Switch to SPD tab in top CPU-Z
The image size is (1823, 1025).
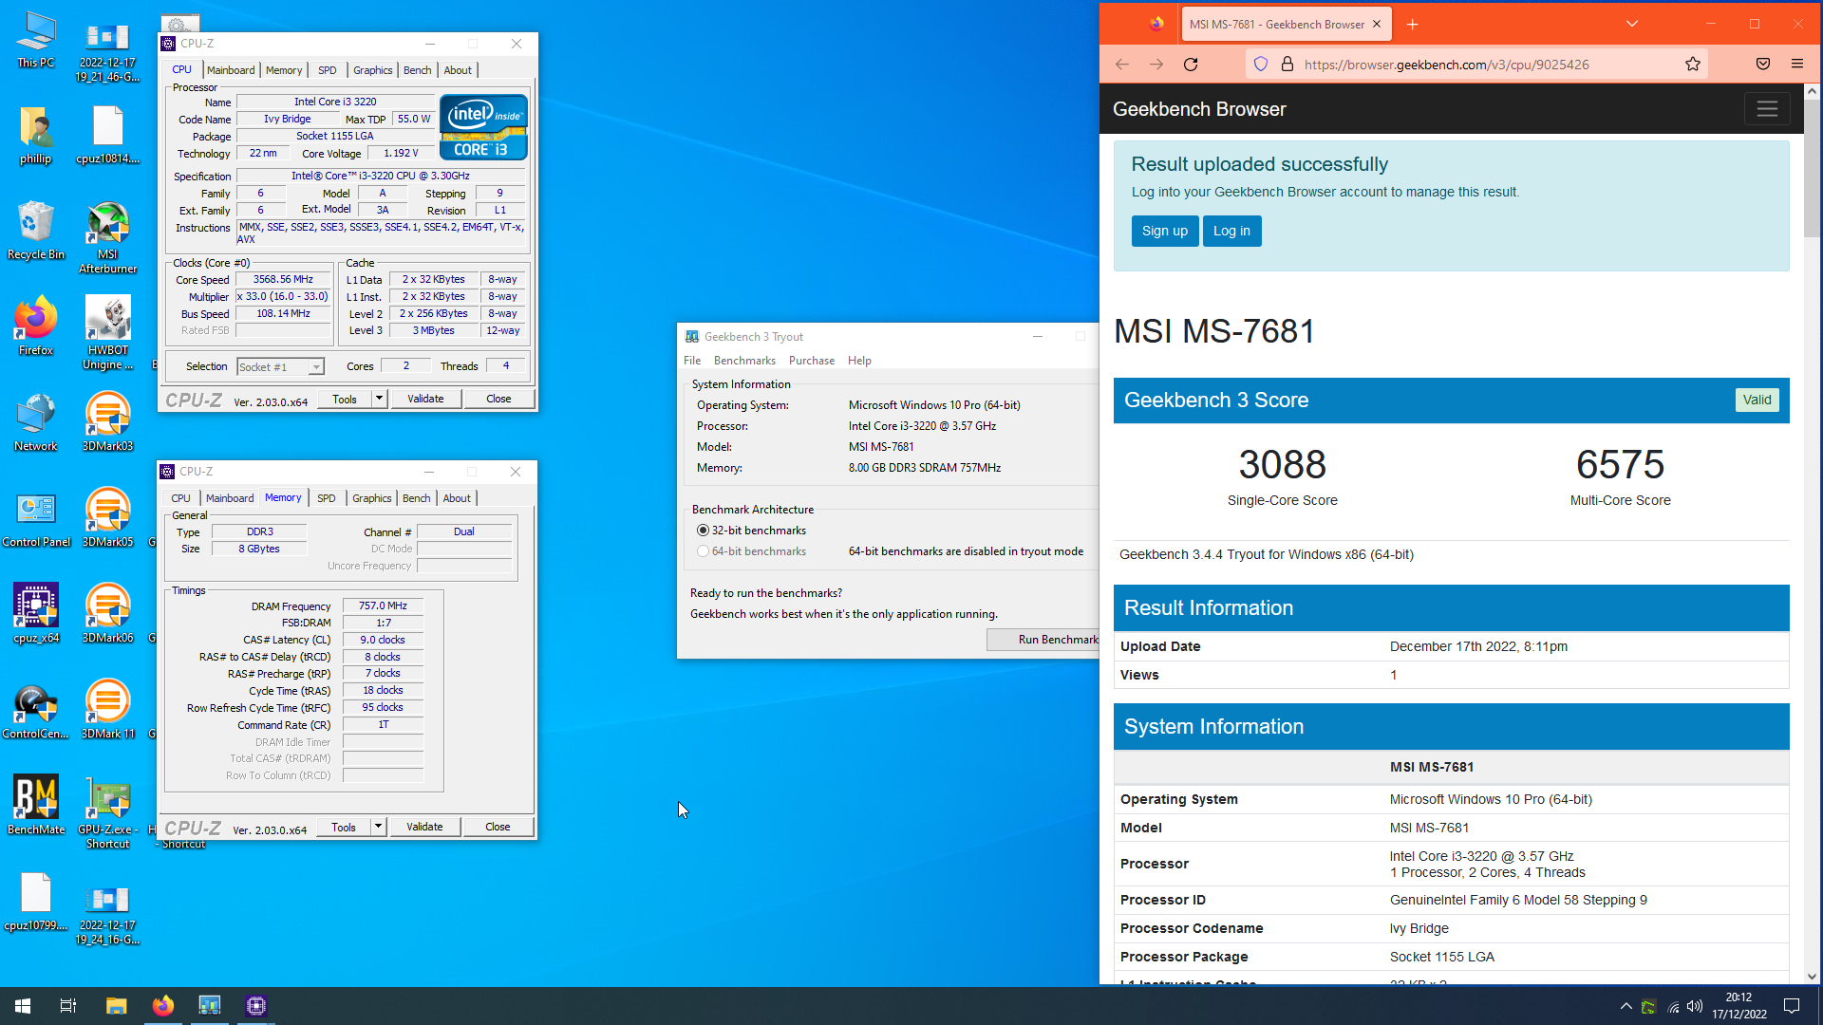[327, 70]
